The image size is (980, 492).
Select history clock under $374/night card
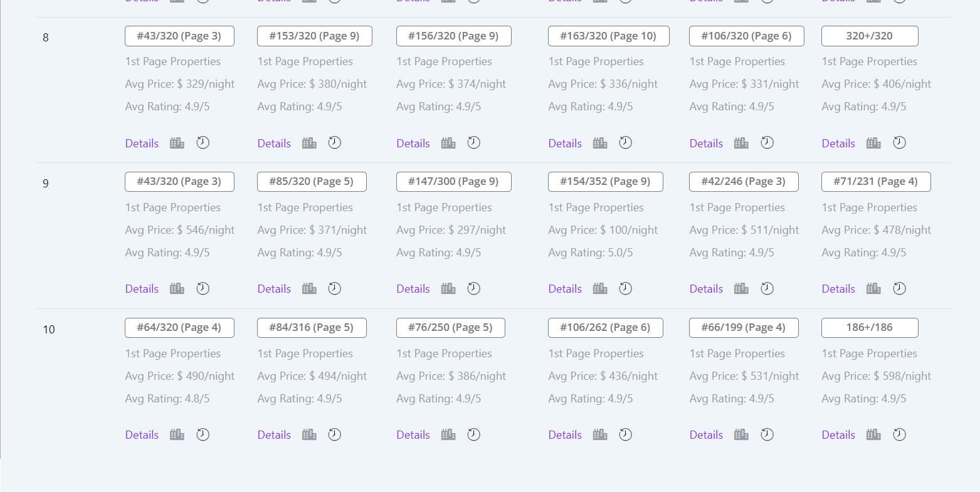[474, 143]
